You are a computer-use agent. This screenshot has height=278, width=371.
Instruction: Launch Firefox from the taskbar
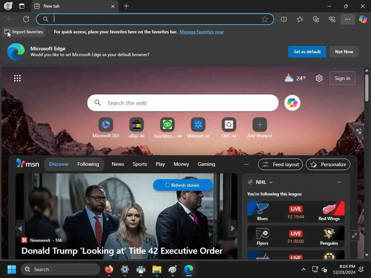109,269
